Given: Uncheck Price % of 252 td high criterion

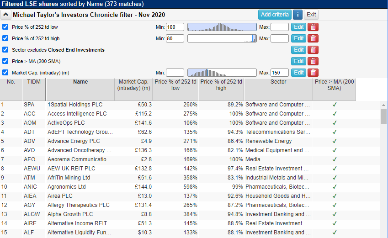Looking at the screenshot, I should coord(5,38).
